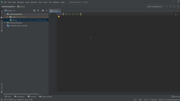Screen dimensions: 180x101
Task: Open Project panel settings gear
Action: (43, 11)
